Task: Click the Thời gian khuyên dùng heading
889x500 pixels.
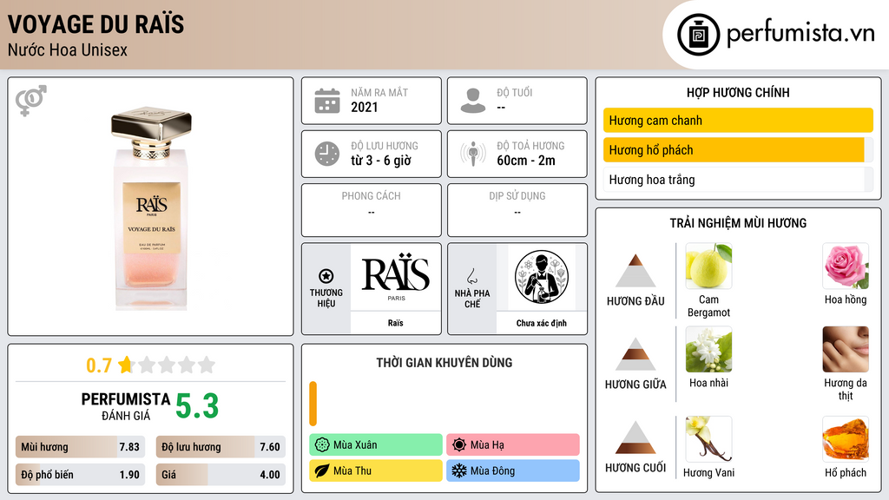Action: (x=444, y=363)
